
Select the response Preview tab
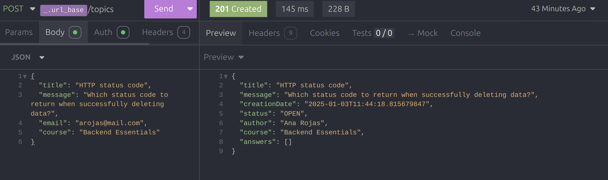(221, 33)
